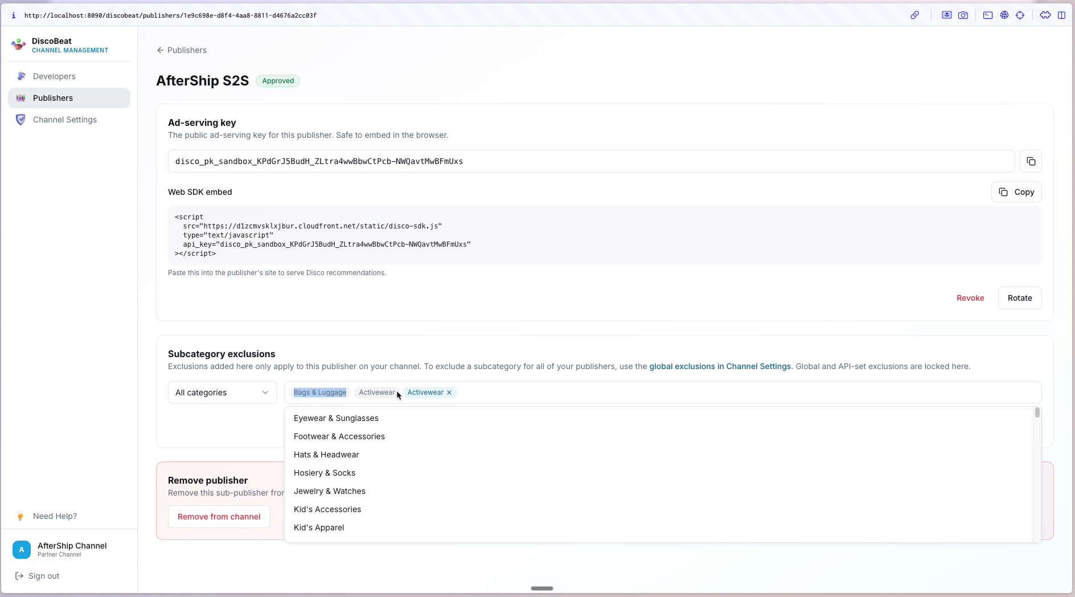Open the terminal console icon
The height and width of the screenshot is (597, 1075).
[x=988, y=15]
